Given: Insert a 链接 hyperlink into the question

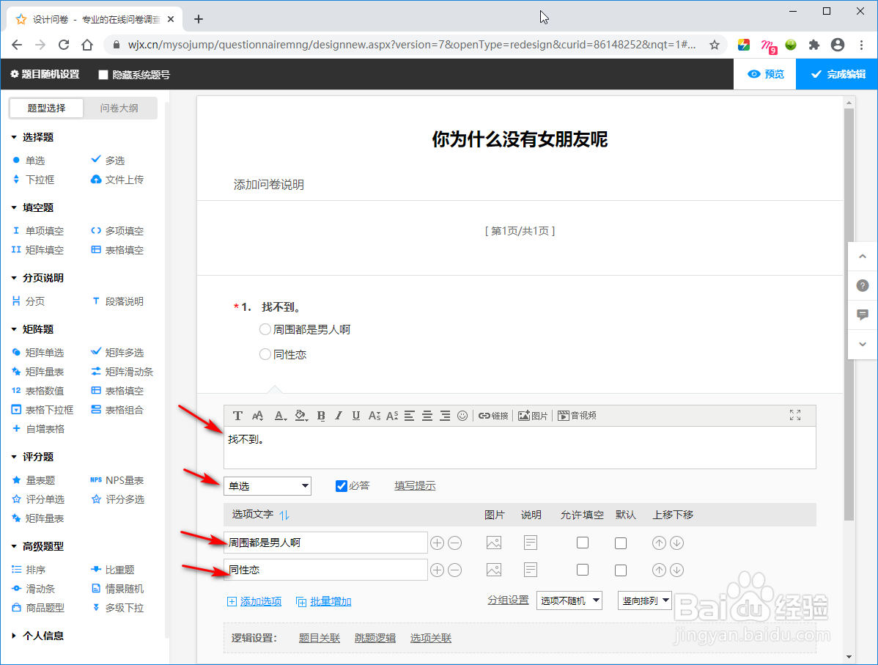Looking at the screenshot, I should click(494, 415).
